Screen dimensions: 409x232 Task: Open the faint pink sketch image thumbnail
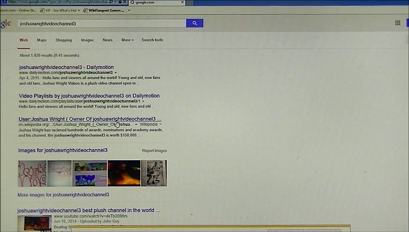click(59, 173)
